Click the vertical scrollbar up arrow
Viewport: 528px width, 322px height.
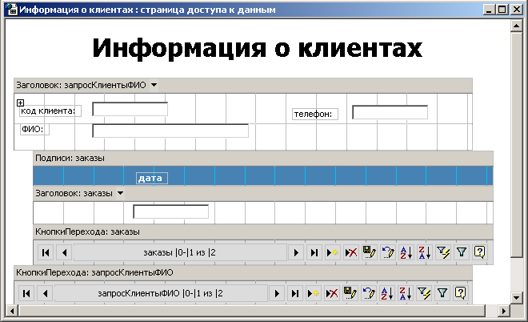516,26
